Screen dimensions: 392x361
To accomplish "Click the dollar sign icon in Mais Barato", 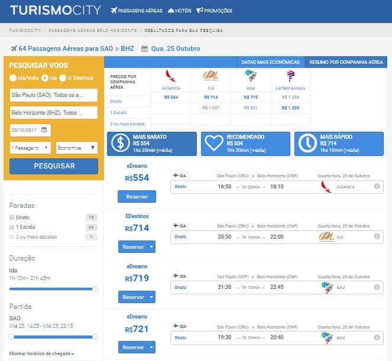I will 121,144.
